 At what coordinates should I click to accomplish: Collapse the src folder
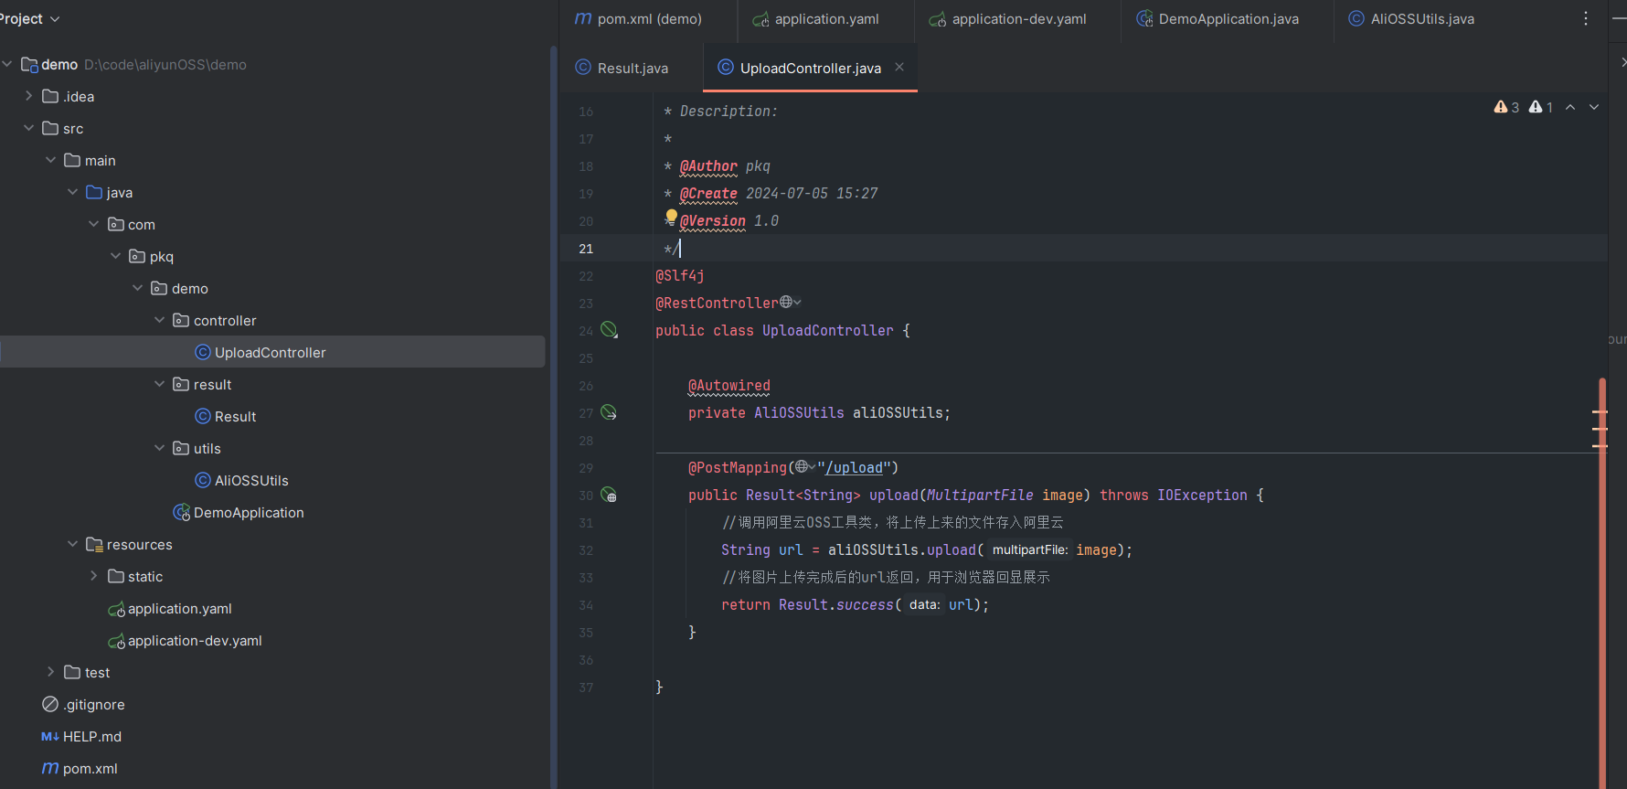(29, 128)
